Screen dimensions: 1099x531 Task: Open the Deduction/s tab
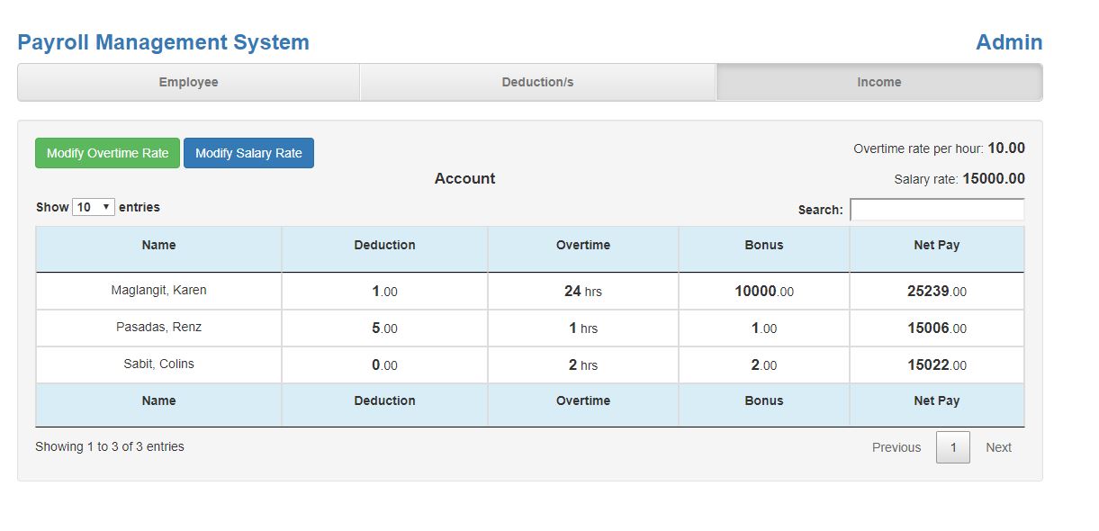[x=537, y=82]
